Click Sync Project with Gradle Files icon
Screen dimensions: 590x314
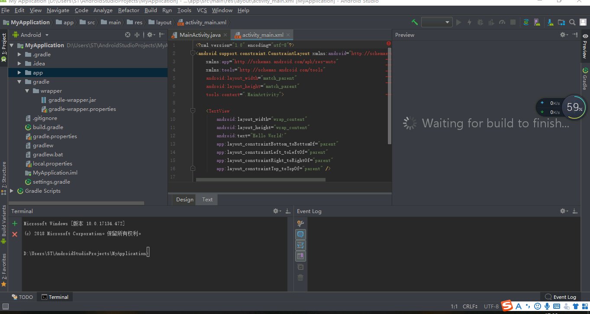[x=526, y=22]
